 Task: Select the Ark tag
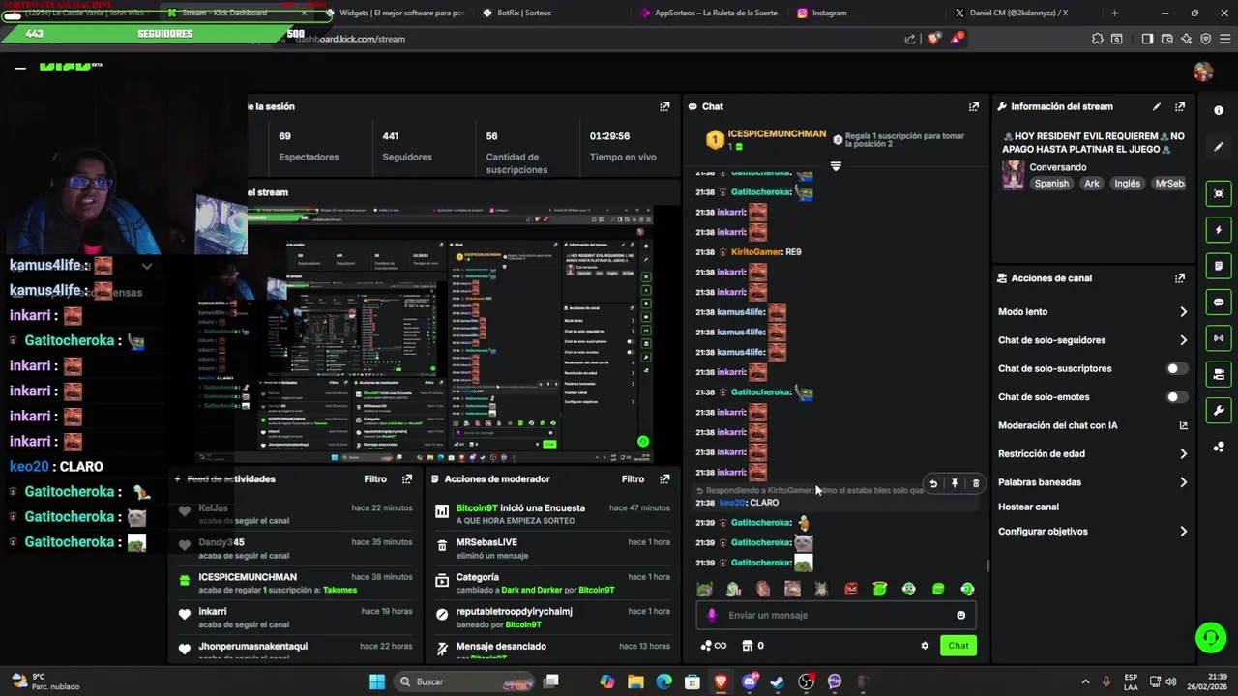click(x=1092, y=184)
